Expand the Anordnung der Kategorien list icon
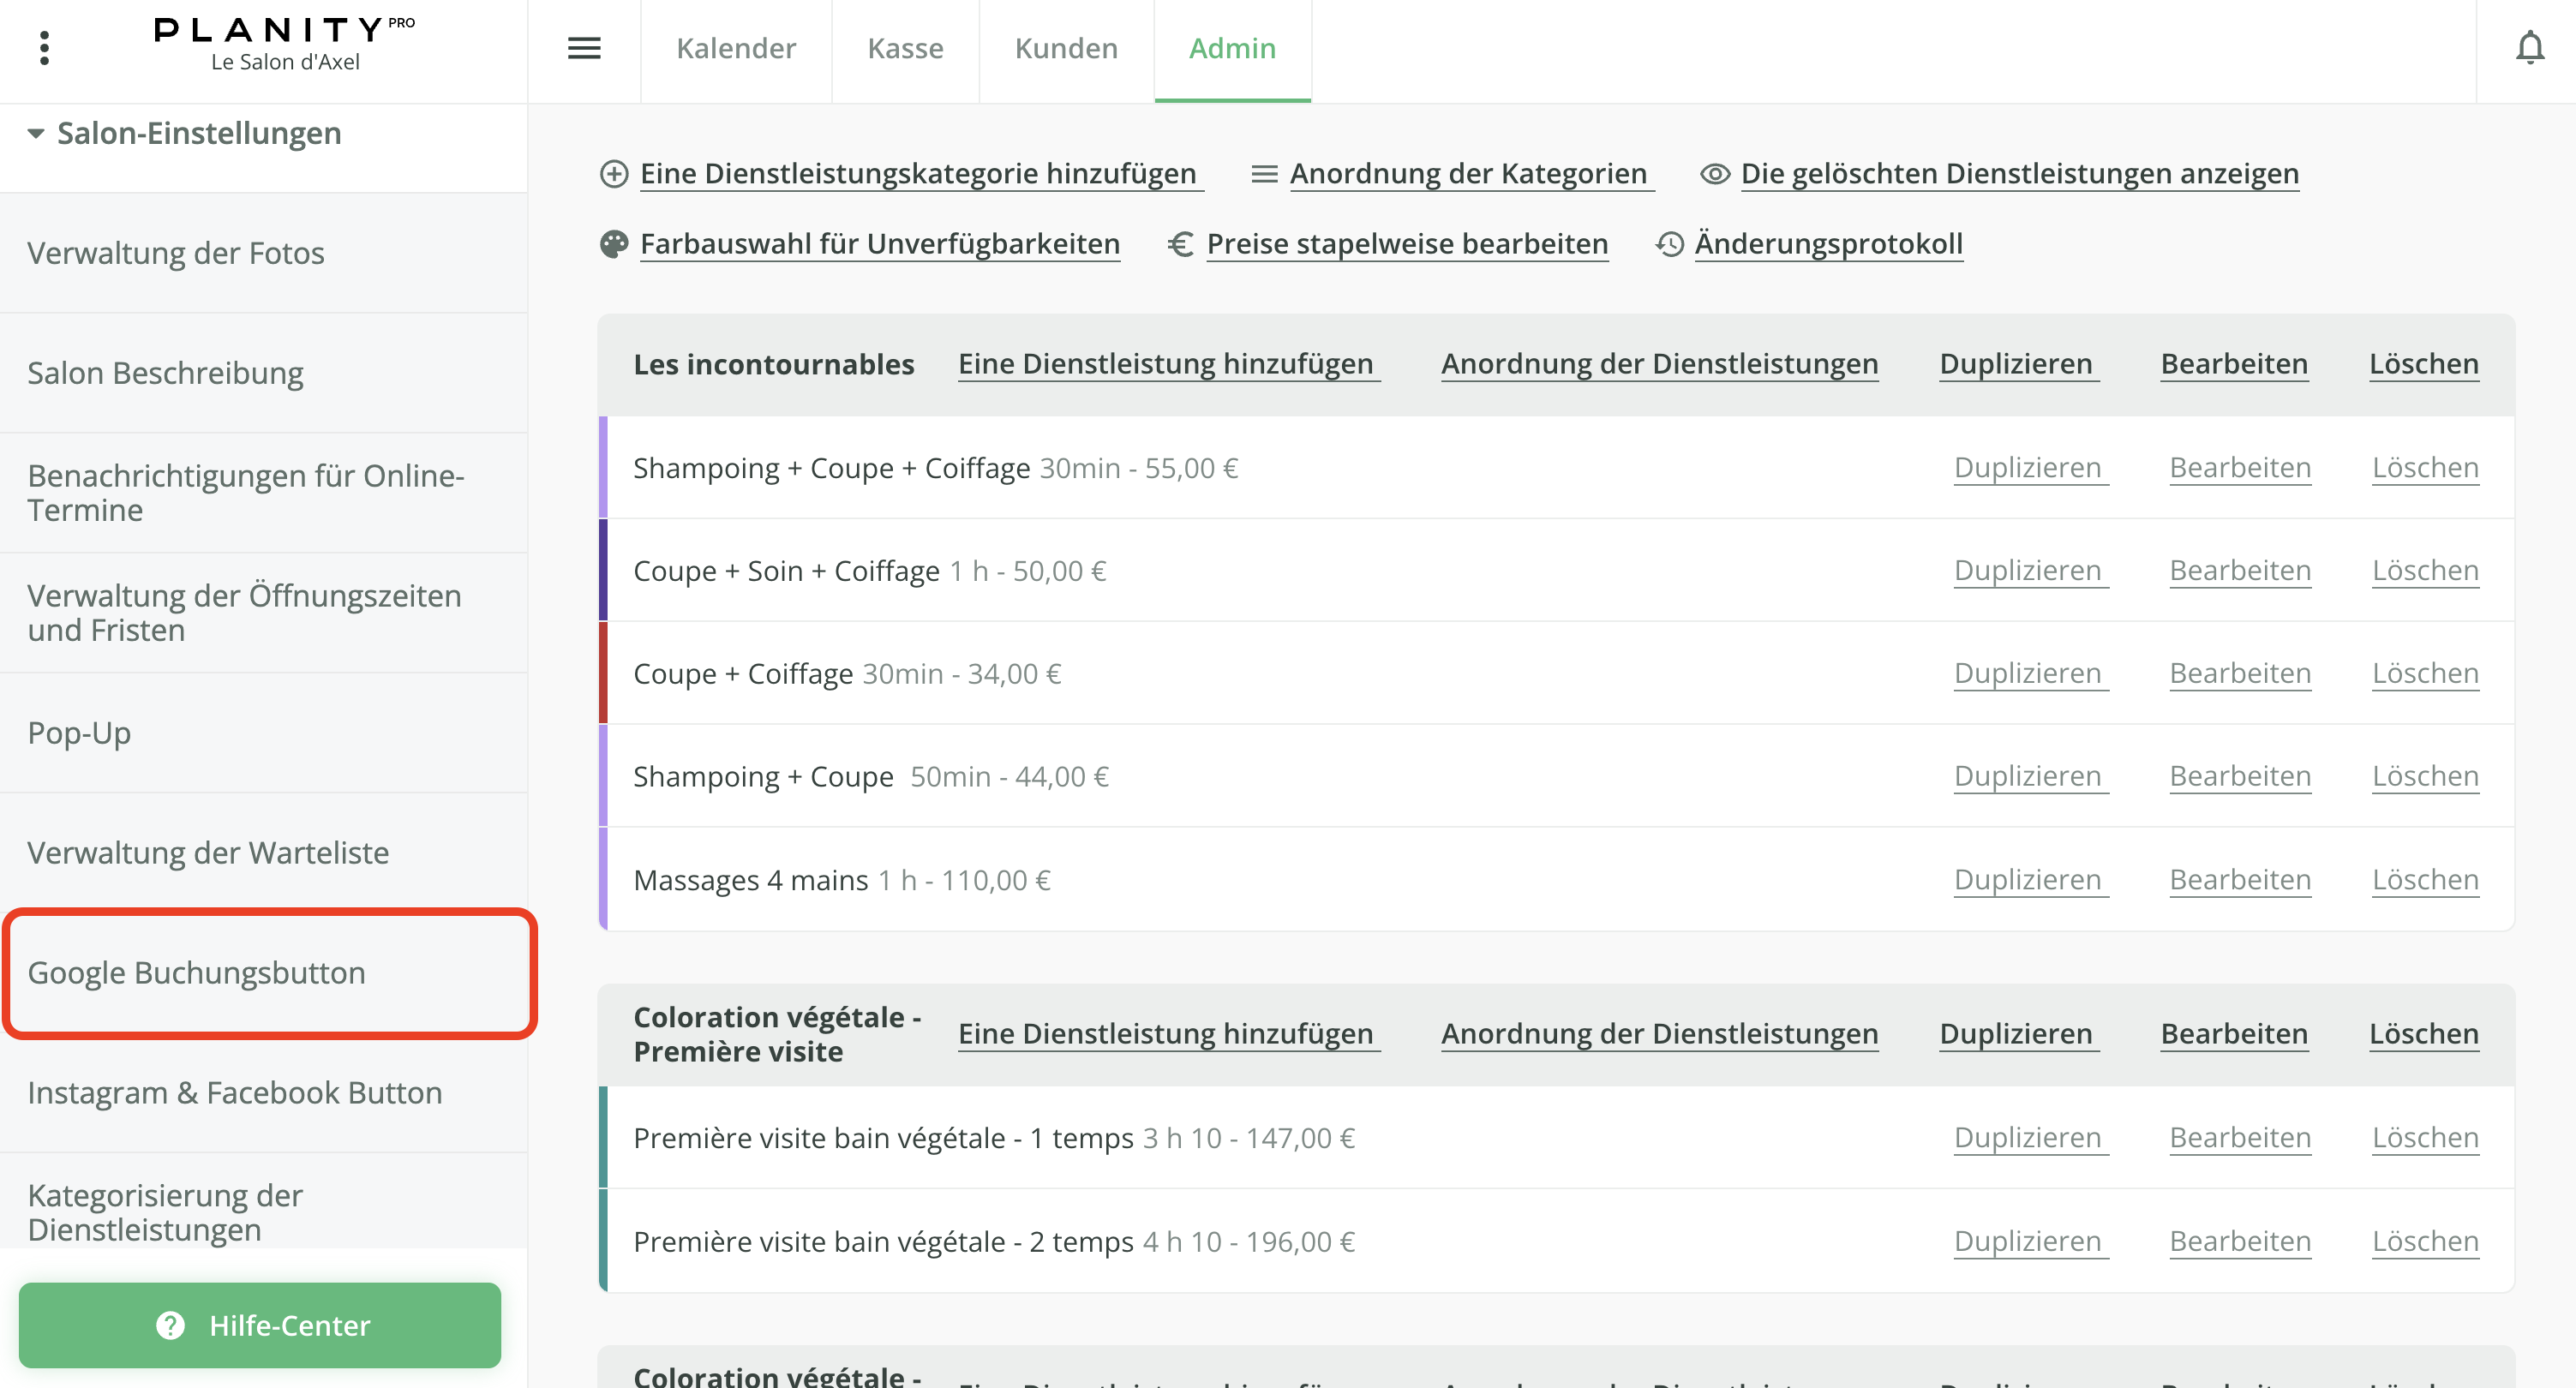The width and height of the screenshot is (2576, 1388). click(1264, 172)
